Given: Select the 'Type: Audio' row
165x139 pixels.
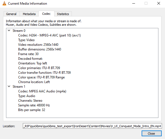Looking at the screenshot, I should [x=27, y=96].
